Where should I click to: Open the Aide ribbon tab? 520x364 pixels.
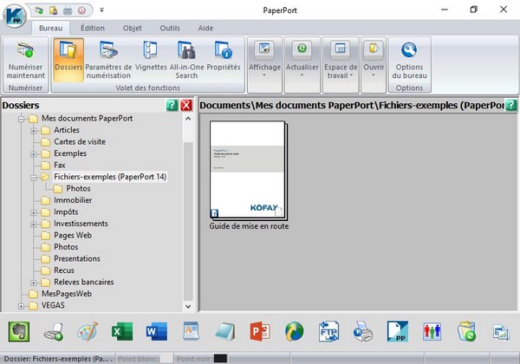tap(205, 29)
